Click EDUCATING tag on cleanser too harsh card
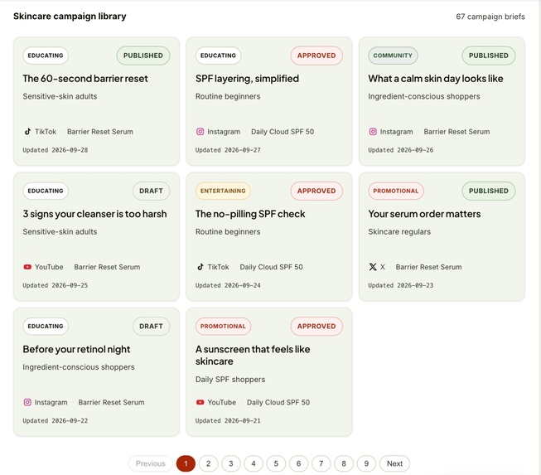Viewport: 541px width, 475px height. (x=46, y=191)
